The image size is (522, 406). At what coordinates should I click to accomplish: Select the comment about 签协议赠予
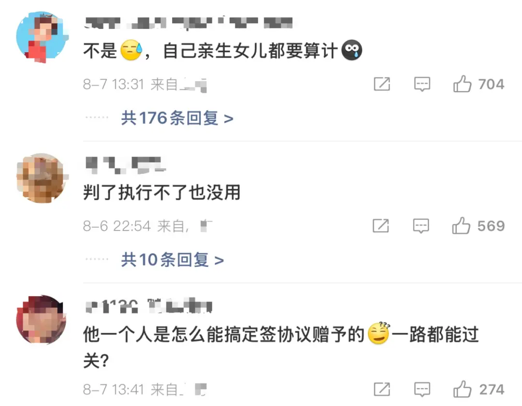[x=281, y=347]
